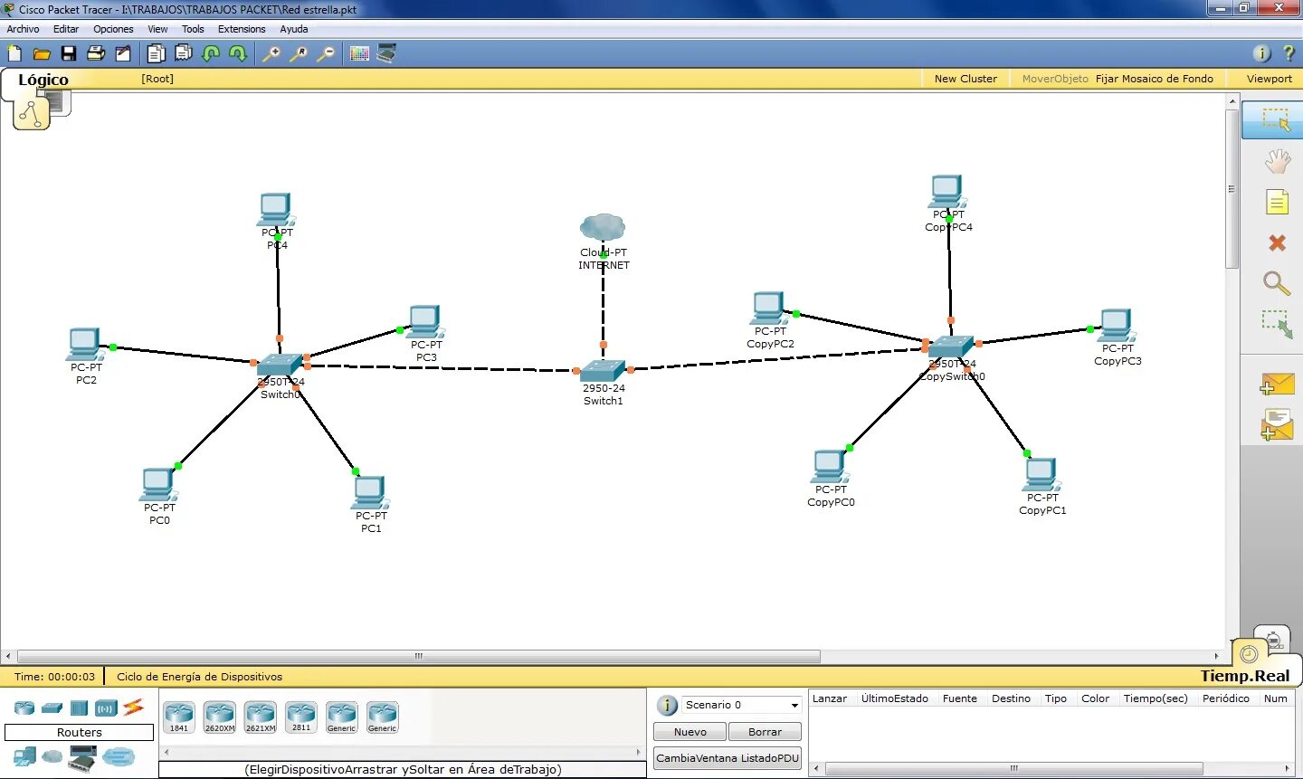Open the Scenario 0 dropdown
The width and height of the screenshot is (1303, 779).
pyautogui.click(x=741, y=705)
